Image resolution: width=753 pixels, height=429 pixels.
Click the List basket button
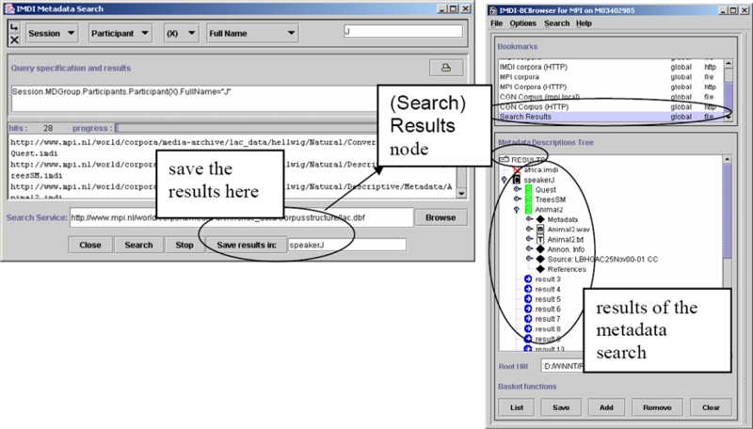pyautogui.click(x=517, y=407)
